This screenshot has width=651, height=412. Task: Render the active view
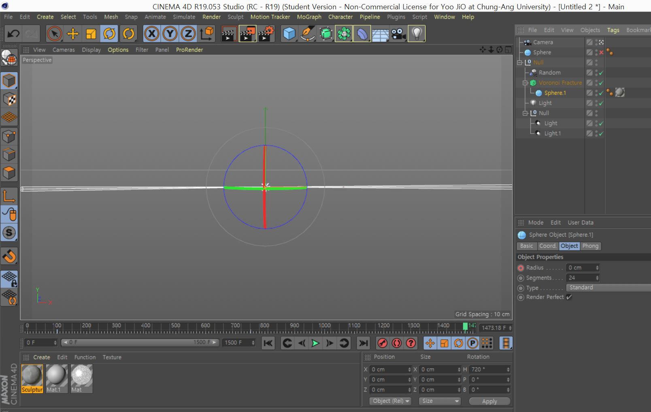tap(229, 34)
